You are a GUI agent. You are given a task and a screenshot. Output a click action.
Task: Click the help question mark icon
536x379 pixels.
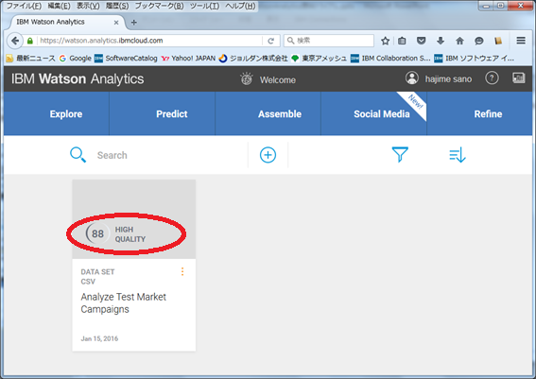click(x=492, y=78)
